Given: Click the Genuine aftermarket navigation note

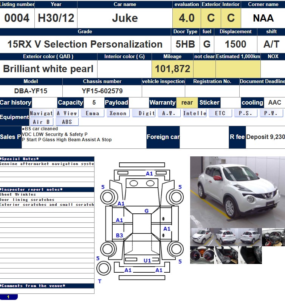Looking at the screenshot, I should (47, 164).
